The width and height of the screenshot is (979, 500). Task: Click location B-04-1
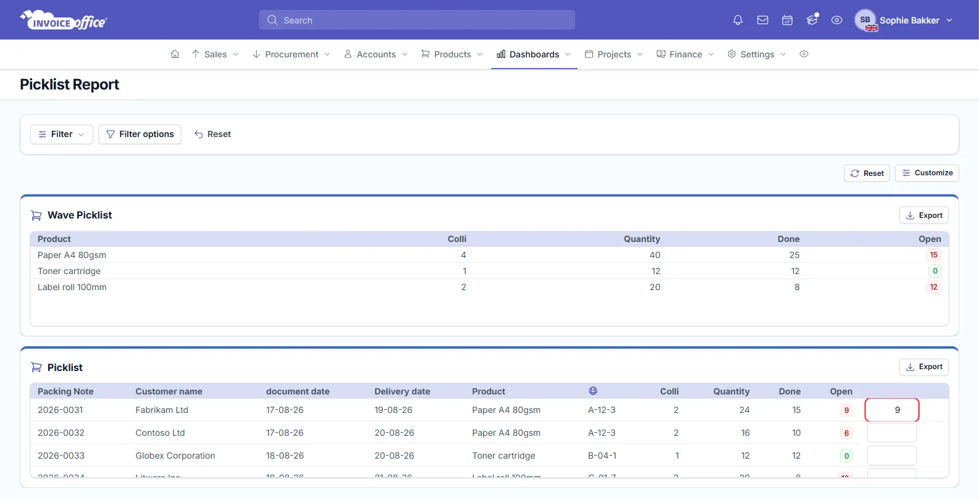(x=602, y=456)
